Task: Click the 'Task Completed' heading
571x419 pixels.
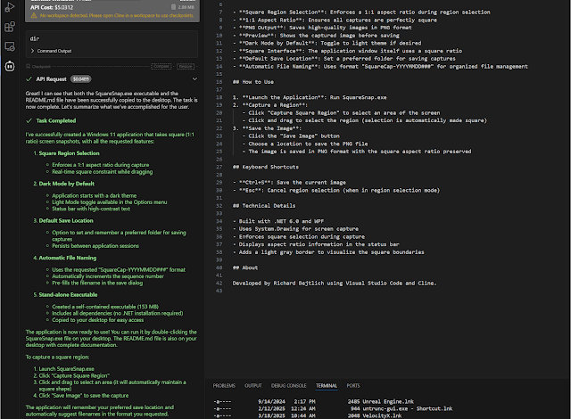Action: click(x=56, y=120)
